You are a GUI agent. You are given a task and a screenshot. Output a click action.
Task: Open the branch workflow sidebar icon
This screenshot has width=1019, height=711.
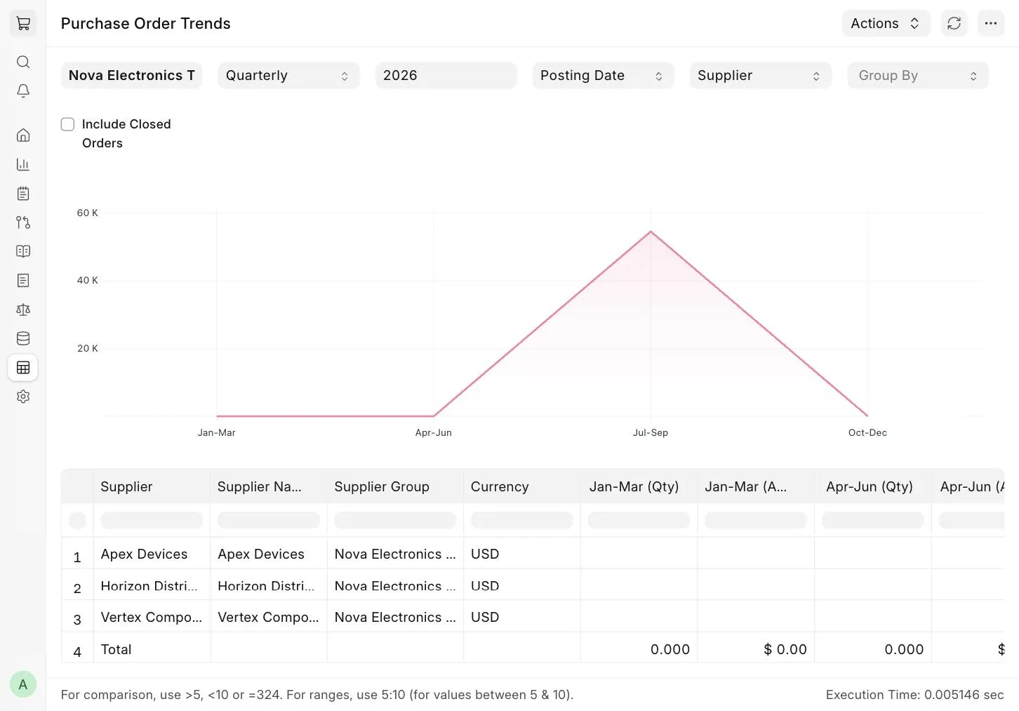pos(23,222)
